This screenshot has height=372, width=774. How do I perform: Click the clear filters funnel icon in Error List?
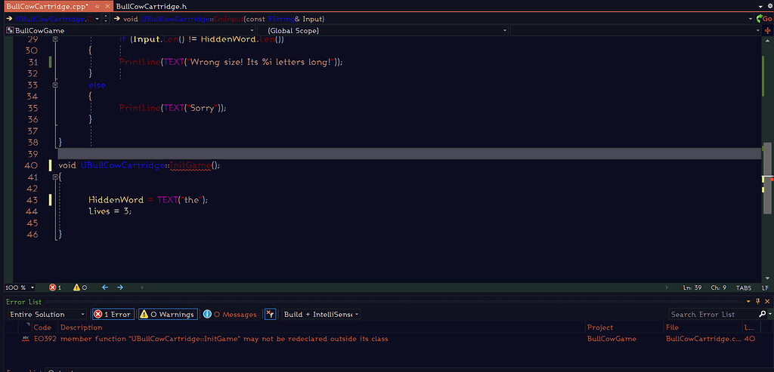(269, 314)
